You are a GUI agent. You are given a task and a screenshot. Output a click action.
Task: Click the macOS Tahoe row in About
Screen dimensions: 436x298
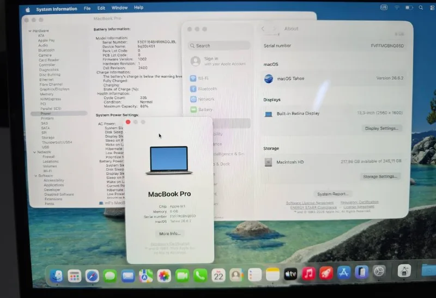pyautogui.click(x=334, y=78)
